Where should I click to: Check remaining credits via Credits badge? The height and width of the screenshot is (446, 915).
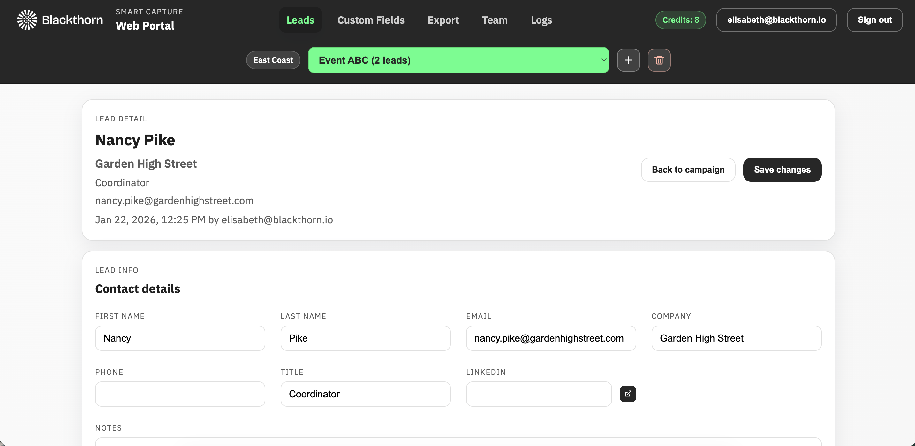coord(680,19)
